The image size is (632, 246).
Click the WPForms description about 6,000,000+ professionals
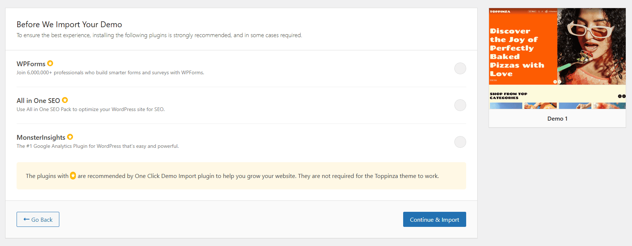tap(110, 73)
